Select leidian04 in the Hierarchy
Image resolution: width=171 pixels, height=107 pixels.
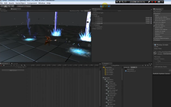tap(100, 23)
